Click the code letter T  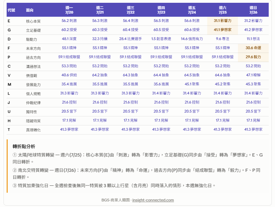click(9, 130)
